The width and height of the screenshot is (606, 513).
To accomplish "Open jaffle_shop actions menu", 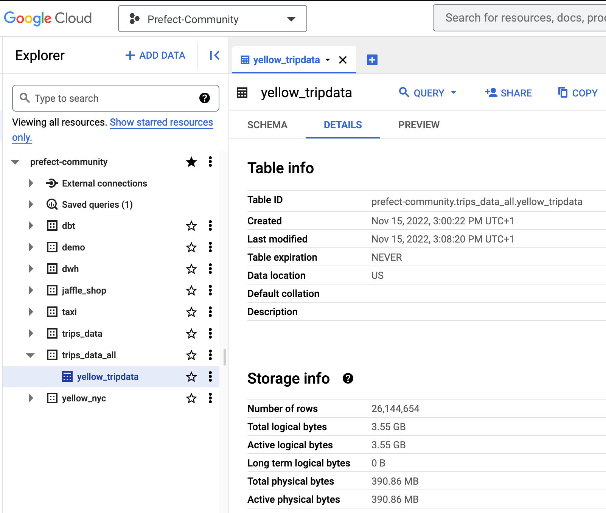I will [210, 291].
